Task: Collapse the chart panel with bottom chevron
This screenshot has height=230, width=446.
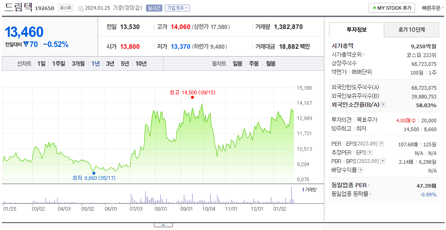Action: pos(163,225)
